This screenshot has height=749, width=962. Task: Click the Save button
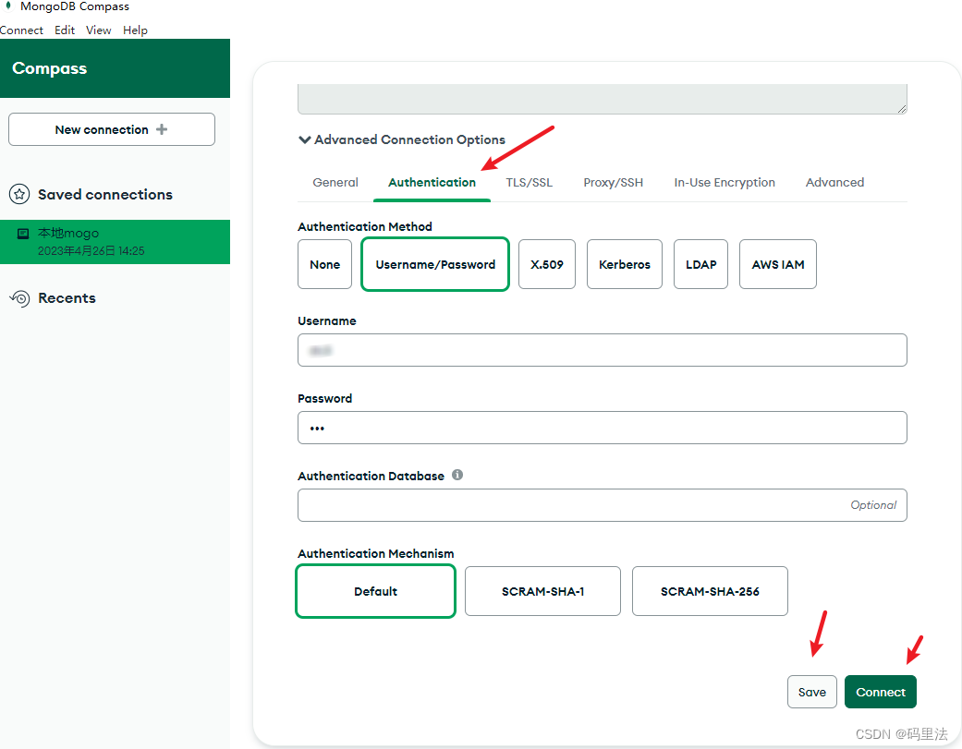811,692
